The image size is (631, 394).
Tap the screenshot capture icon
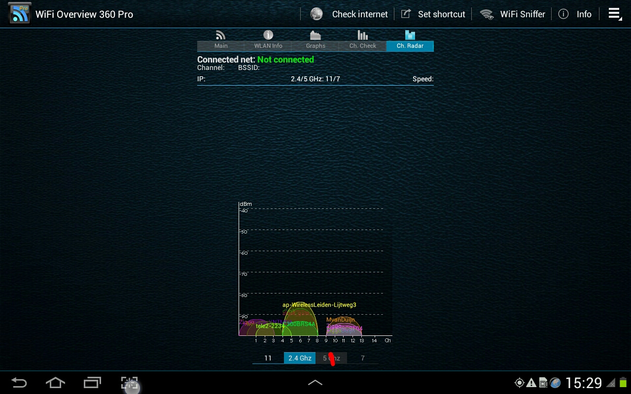click(130, 383)
